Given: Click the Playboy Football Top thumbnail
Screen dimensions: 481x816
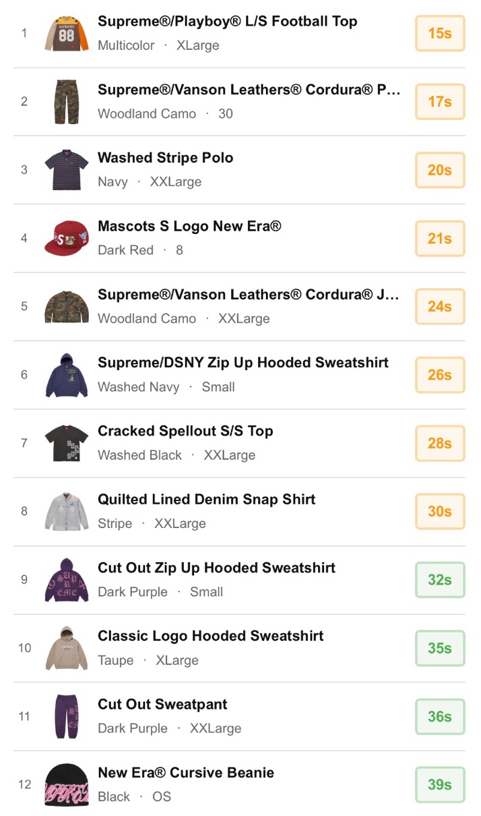Looking at the screenshot, I should point(67,33).
